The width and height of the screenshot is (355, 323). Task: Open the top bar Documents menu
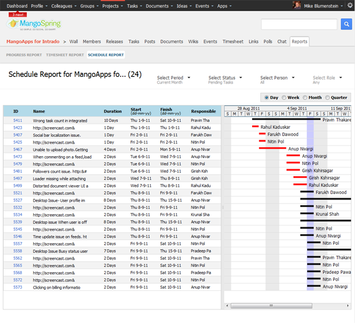(159, 6)
